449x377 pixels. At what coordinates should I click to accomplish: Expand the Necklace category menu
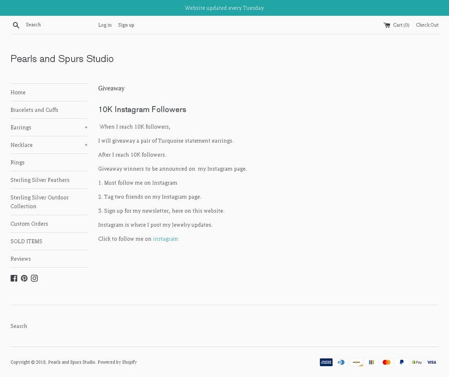tap(86, 145)
